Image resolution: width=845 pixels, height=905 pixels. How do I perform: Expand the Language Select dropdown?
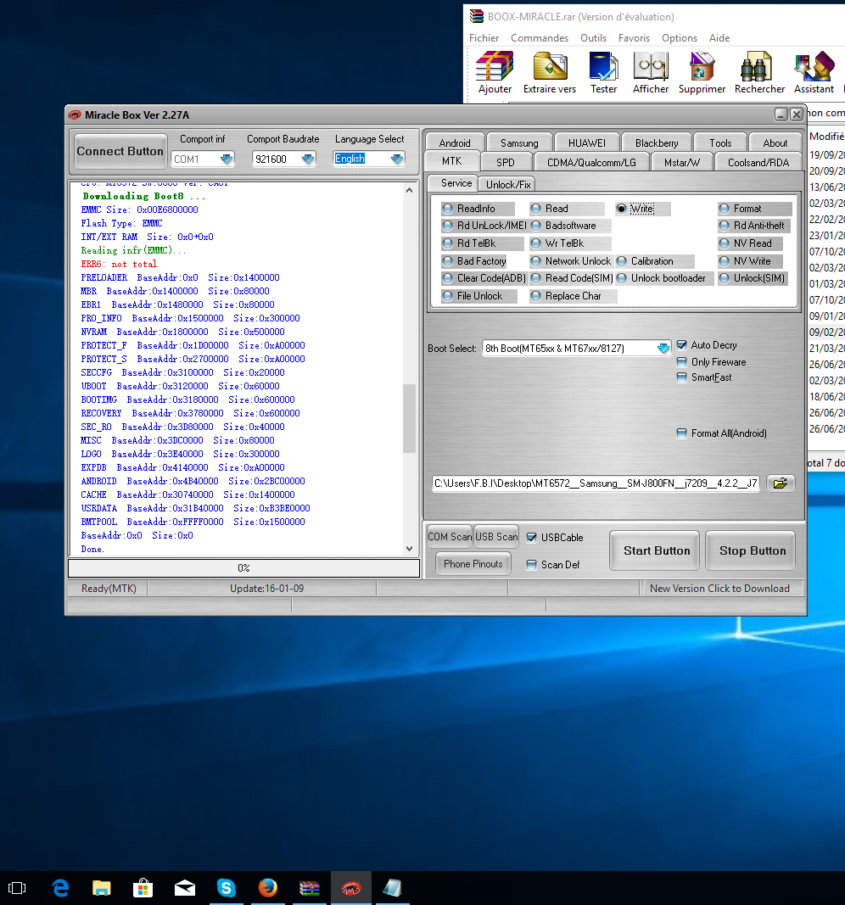coord(397,159)
